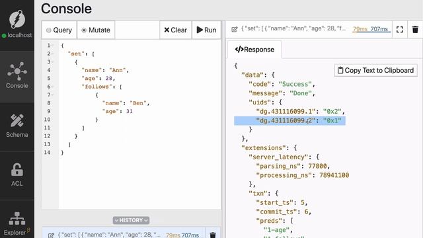Clear the editor with Clear button
Screen dimensions: 423x238
[x=175, y=30]
